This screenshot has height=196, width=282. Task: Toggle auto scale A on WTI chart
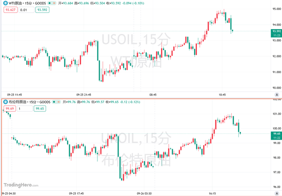[277, 95]
